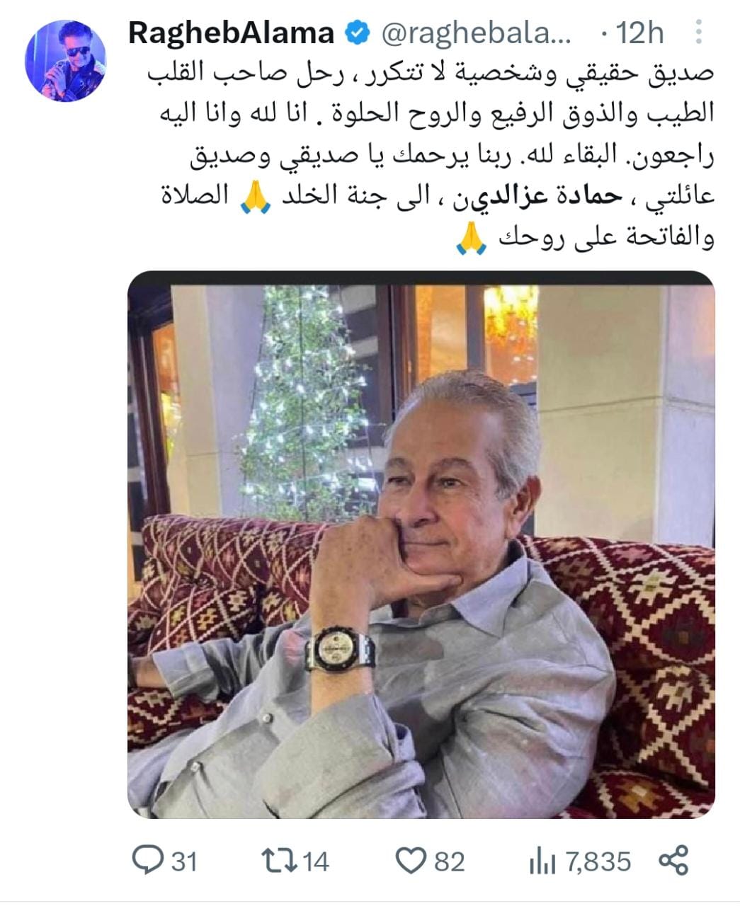Click the share icon
This screenshot has width=740, height=906.
click(x=674, y=860)
